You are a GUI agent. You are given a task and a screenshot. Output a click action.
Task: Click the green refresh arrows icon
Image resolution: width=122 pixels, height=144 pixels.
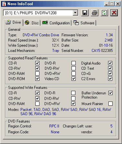tap(104, 13)
